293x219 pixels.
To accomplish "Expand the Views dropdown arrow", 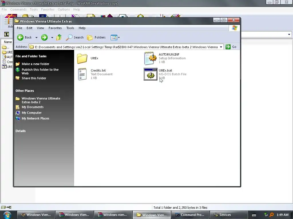I will (119, 37).
